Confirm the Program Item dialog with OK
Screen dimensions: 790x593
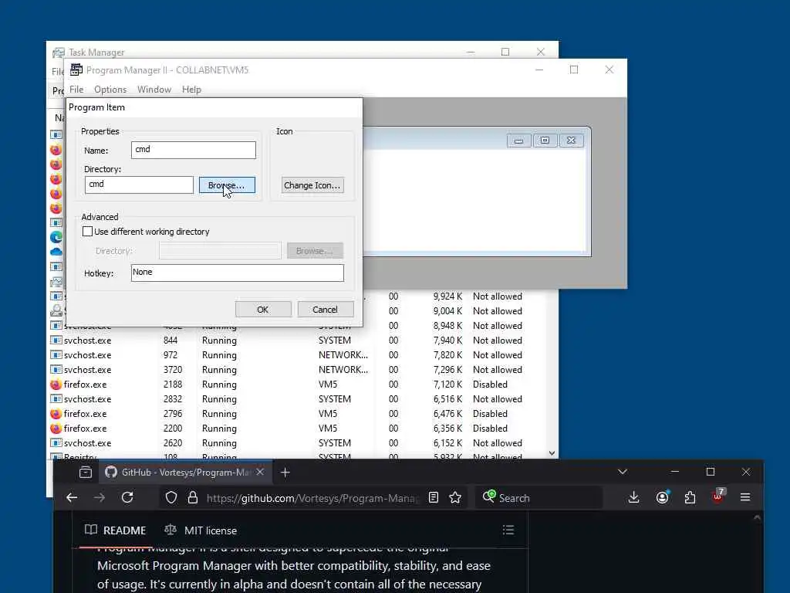tap(263, 309)
